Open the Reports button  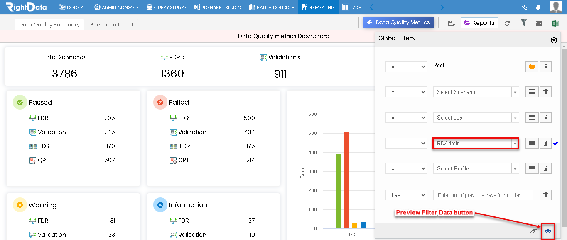click(479, 23)
